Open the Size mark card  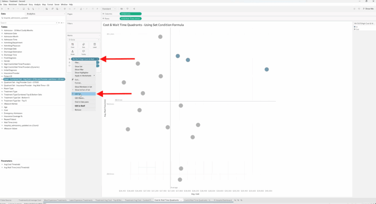tap(83, 45)
